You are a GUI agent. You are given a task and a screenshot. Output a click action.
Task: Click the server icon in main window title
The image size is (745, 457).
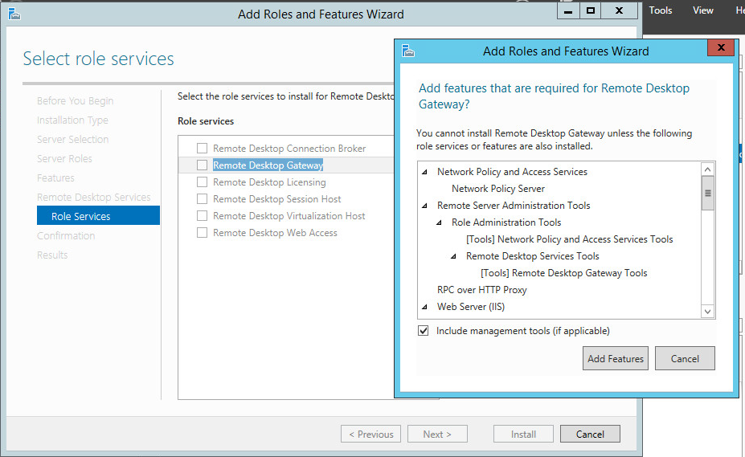pyautogui.click(x=14, y=14)
